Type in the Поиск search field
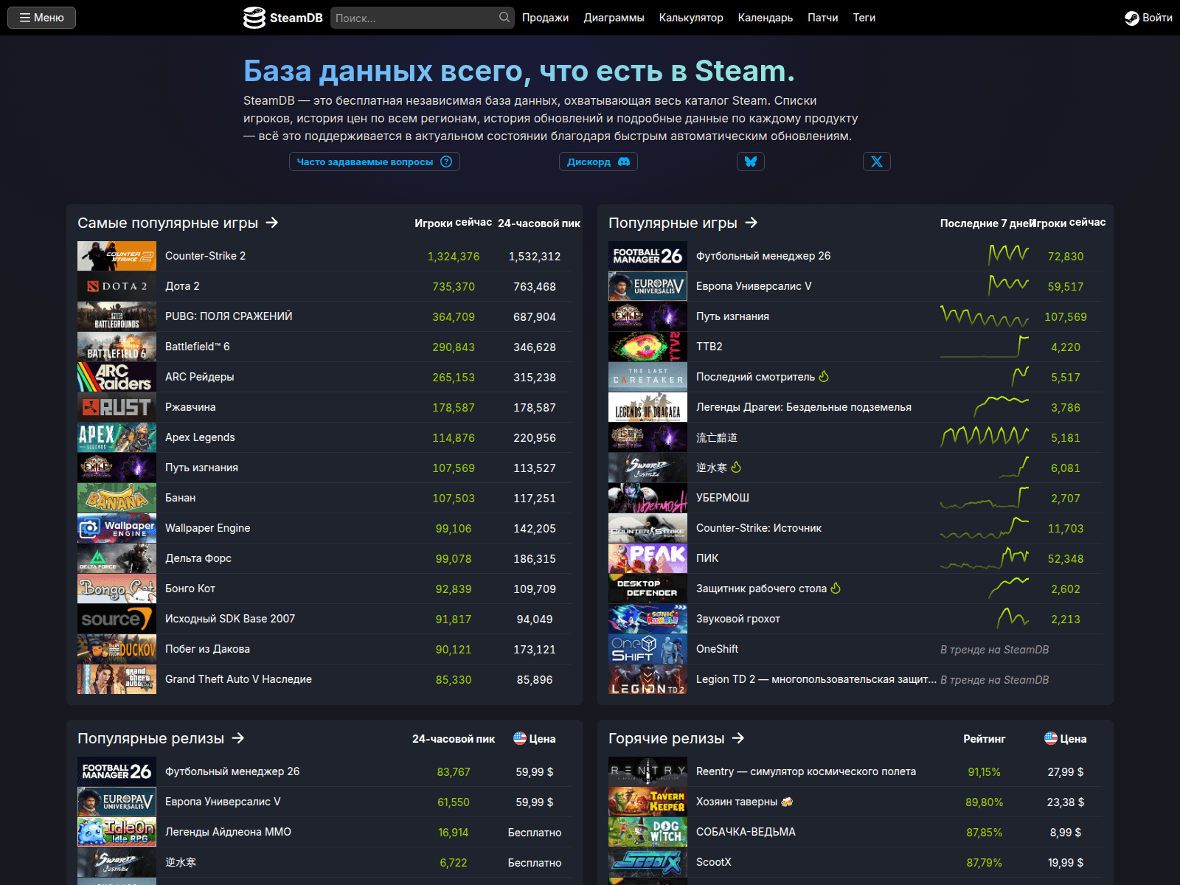This screenshot has height=885, width=1180. (x=413, y=18)
